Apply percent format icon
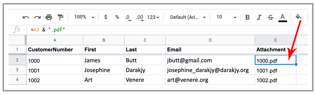This screenshot has height=95, width=315. (x=117, y=17)
